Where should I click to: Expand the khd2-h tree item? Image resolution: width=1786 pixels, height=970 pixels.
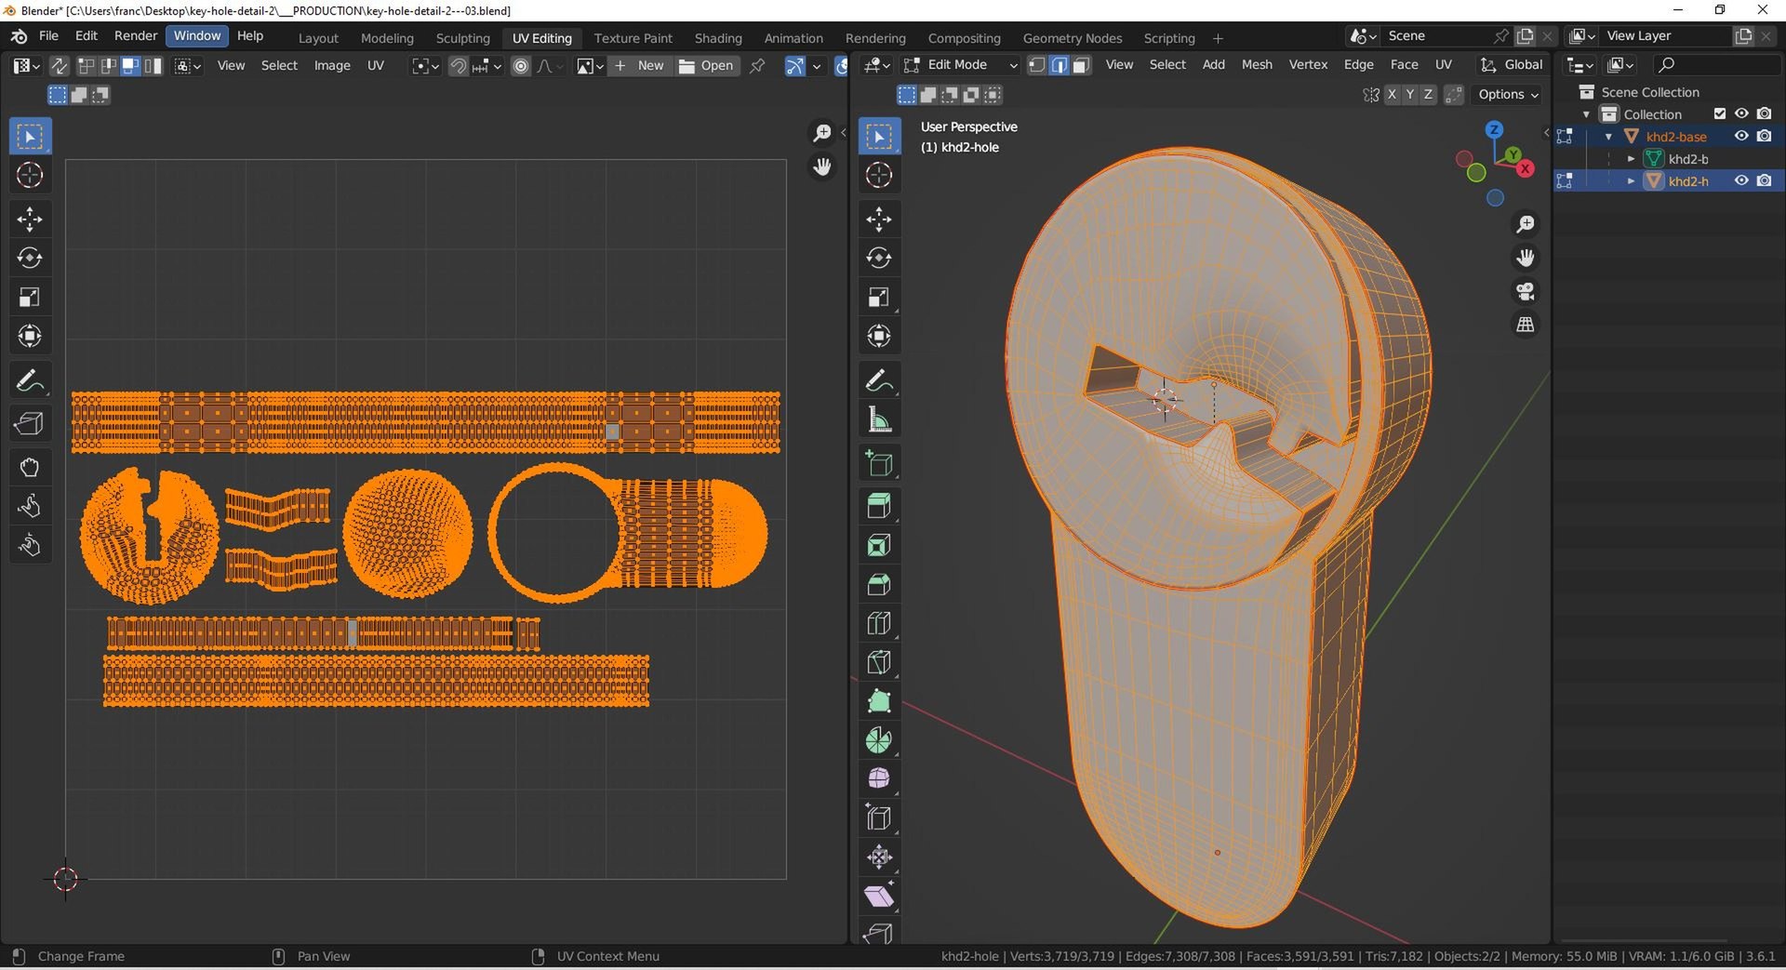[x=1631, y=181]
